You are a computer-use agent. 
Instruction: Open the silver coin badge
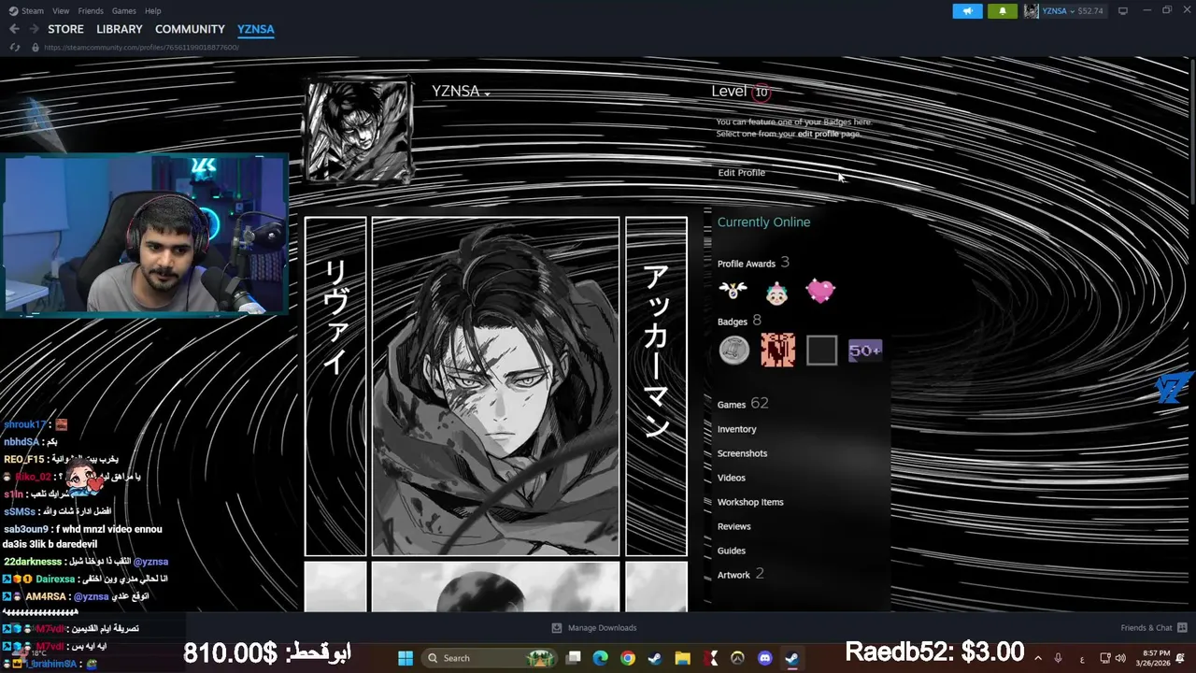click(734, 351)
